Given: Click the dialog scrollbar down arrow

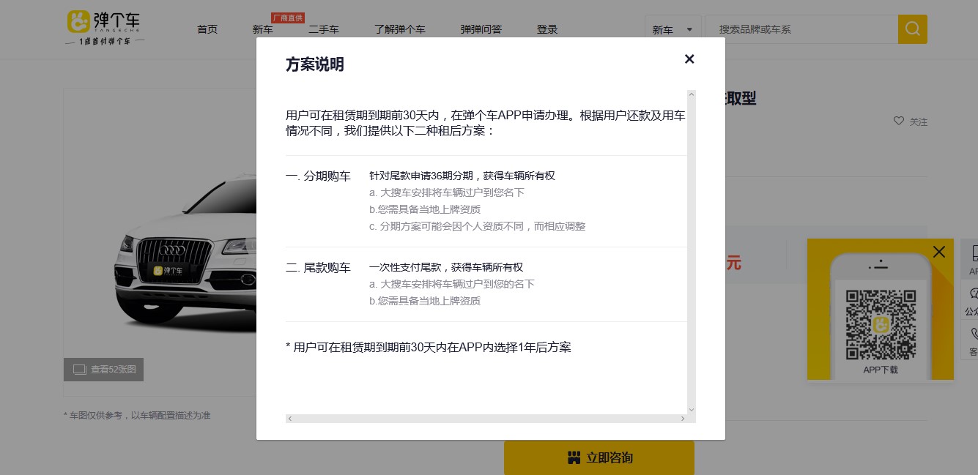Looking at the screenshot, I should point(691,409).
